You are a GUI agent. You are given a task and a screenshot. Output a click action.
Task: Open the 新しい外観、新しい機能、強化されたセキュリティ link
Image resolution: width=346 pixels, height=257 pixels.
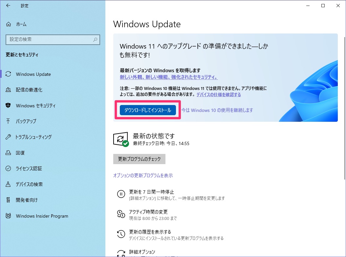tap(169, 77)
